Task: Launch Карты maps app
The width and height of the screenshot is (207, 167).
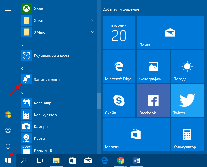Action: (26, 139)
